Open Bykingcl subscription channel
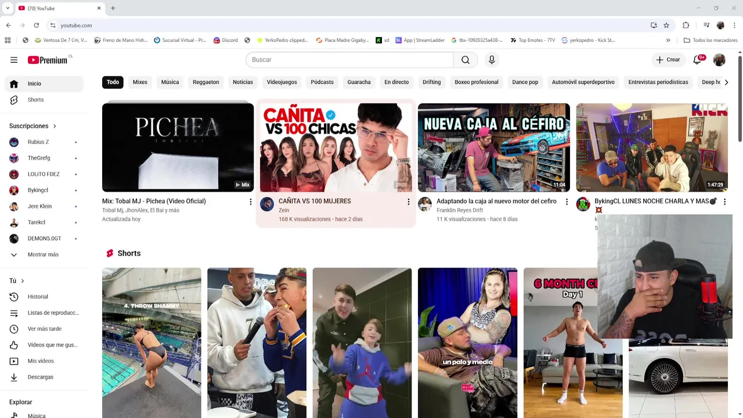Image resolution: width=743 pixels, height=418 pixels. tap(44, 190)
